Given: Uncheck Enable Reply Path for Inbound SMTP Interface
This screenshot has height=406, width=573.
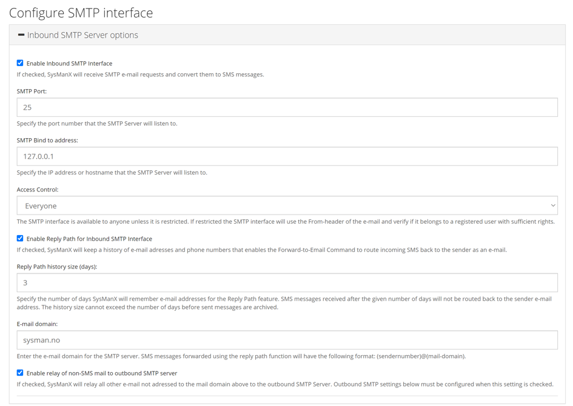Looking at the screenshot, I should (x=19, y=239).
